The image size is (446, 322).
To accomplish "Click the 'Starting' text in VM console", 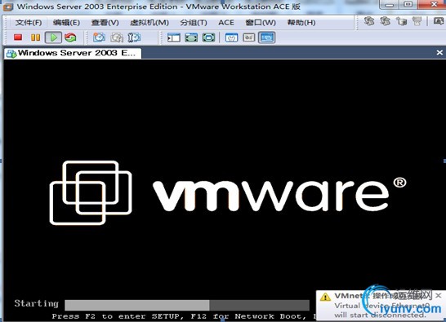I will (37, 303).
